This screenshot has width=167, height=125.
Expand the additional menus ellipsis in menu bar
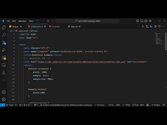point(37,21)
